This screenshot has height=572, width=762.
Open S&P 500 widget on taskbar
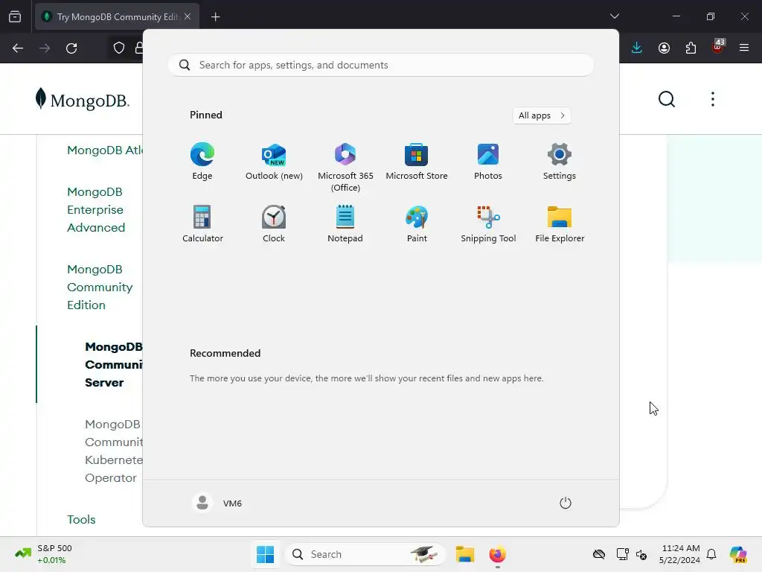point(43,554)
